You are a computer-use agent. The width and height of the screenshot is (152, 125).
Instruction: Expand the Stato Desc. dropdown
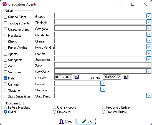149,96
